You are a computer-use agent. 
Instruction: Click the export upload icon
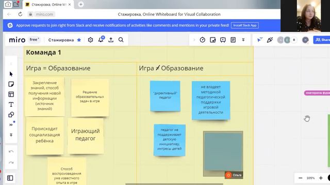pos(111,40)
